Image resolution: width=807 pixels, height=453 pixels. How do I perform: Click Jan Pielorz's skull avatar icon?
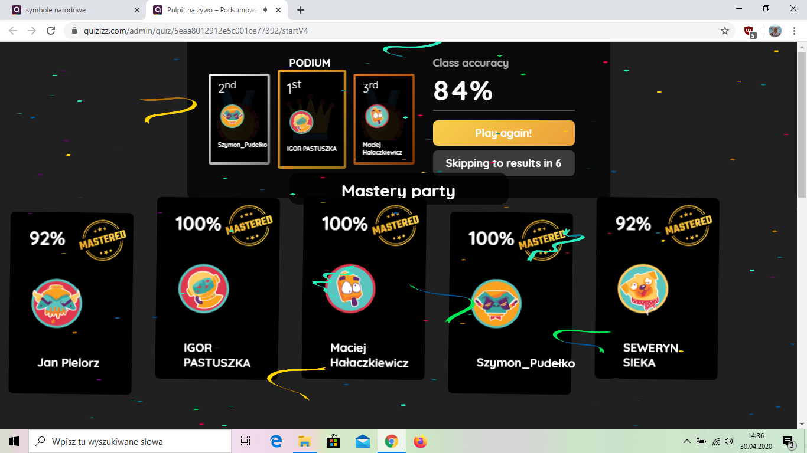point(57,304)
